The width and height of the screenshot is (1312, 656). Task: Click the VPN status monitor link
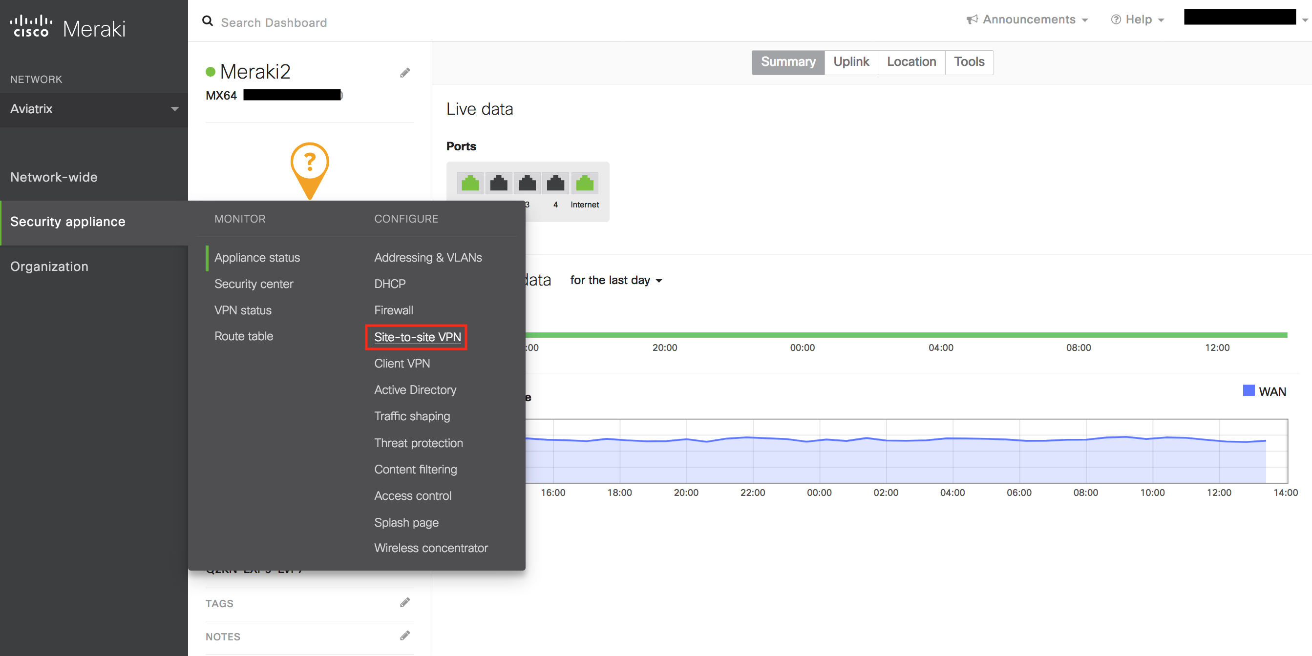[242, 309]
